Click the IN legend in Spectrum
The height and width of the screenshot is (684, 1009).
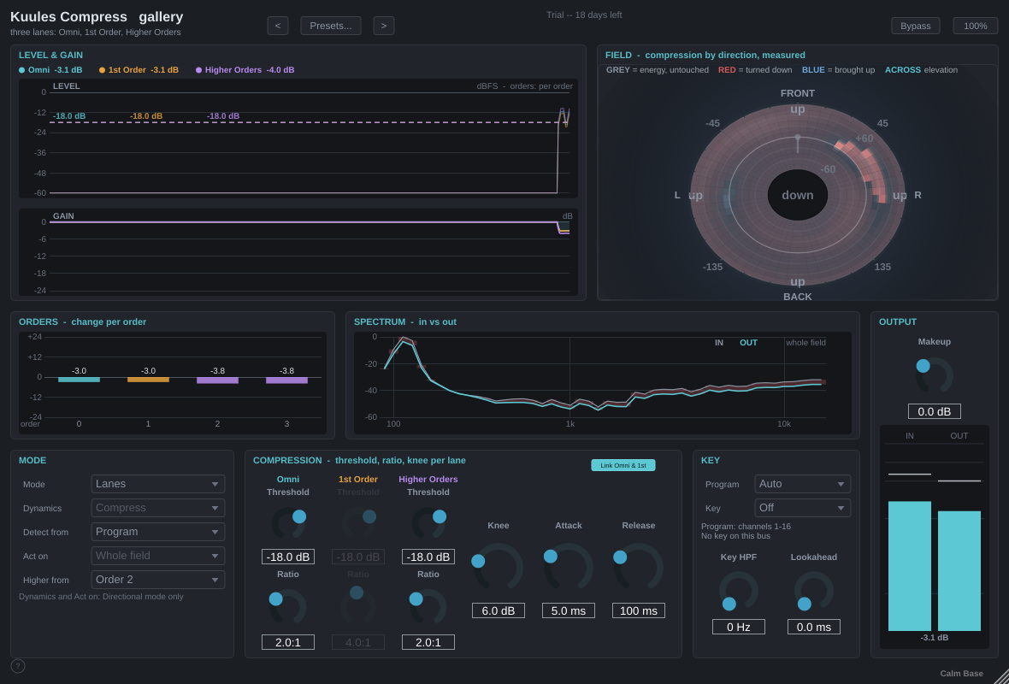[x=719, y=342]
